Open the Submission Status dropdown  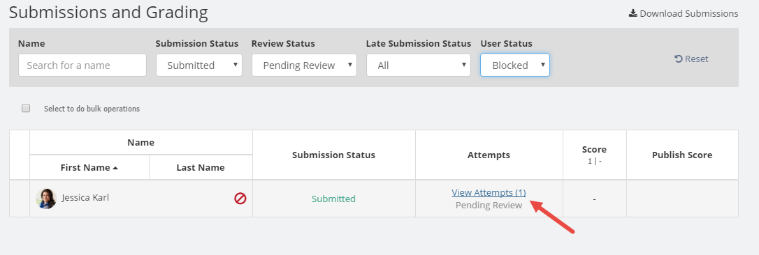click(x=199, y=65)
